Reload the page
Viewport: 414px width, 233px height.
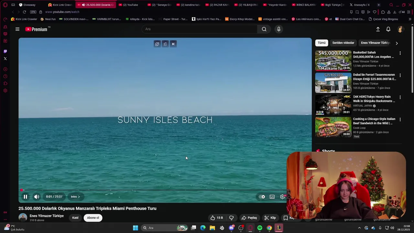(24, 12)
